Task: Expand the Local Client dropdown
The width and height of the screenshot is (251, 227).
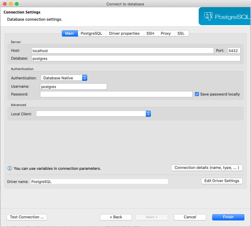Action: pyautogui.click(x=93, y=114)
